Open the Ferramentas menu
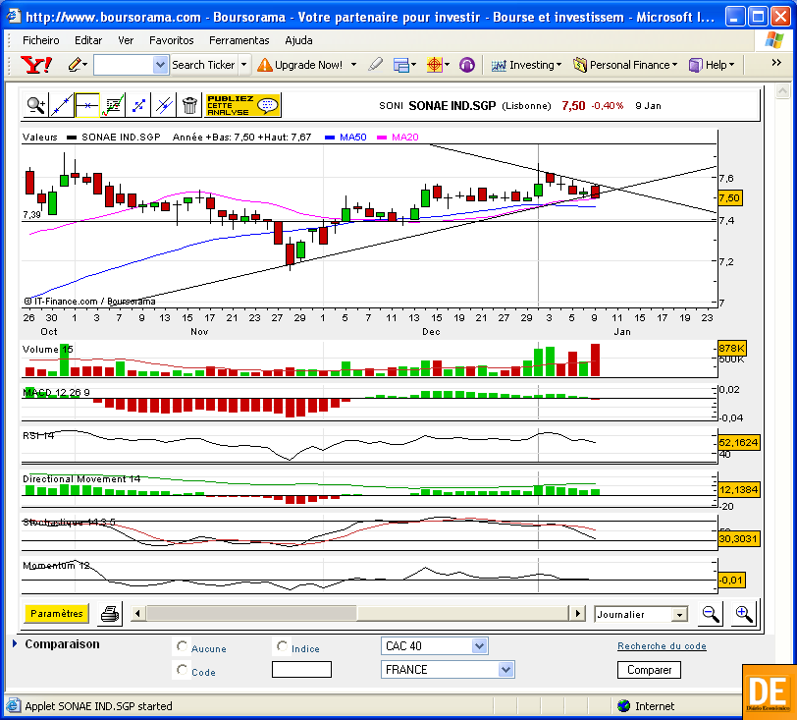 pyautogui.click(x=239, y=40)
